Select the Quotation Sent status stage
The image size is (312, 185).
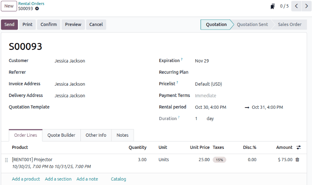[x=252, y=24]
